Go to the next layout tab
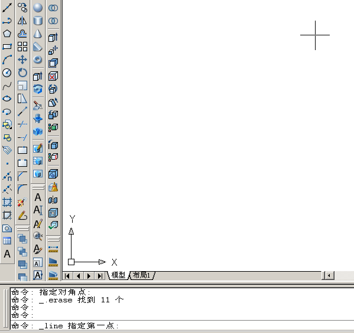The width and height of the screenshot is (354, 333). 89,276
